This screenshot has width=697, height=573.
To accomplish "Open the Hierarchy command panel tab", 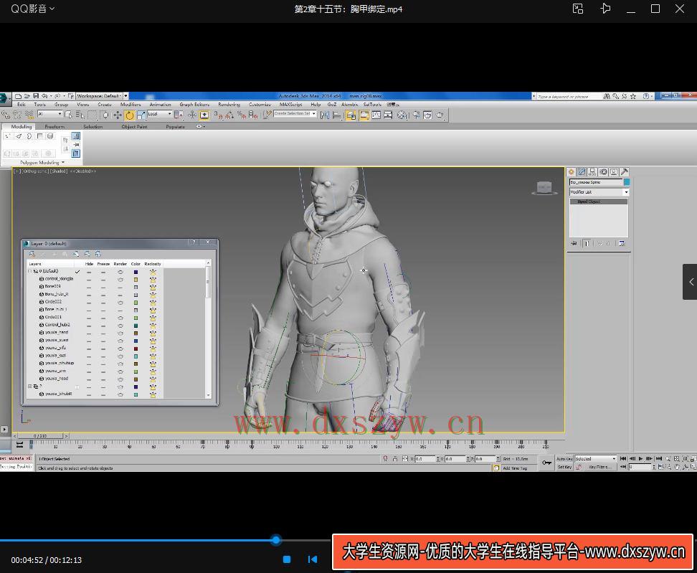I will [592, 171].
